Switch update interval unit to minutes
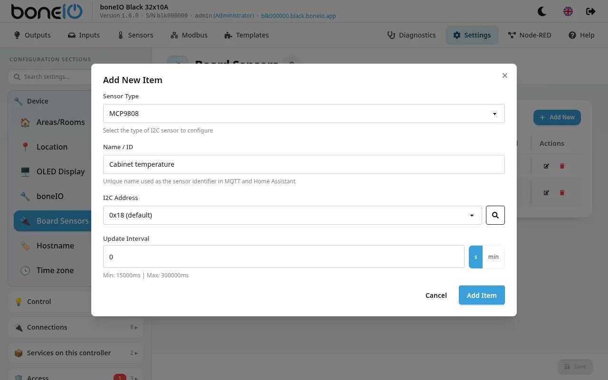The height and width of the screenshot is (380, 608). pos(494,257)
